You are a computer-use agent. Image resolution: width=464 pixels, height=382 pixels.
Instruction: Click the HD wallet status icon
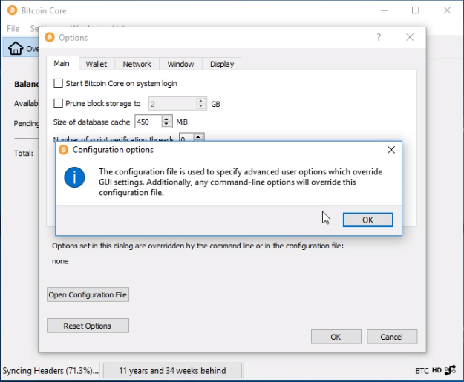[x=437, y=370]
